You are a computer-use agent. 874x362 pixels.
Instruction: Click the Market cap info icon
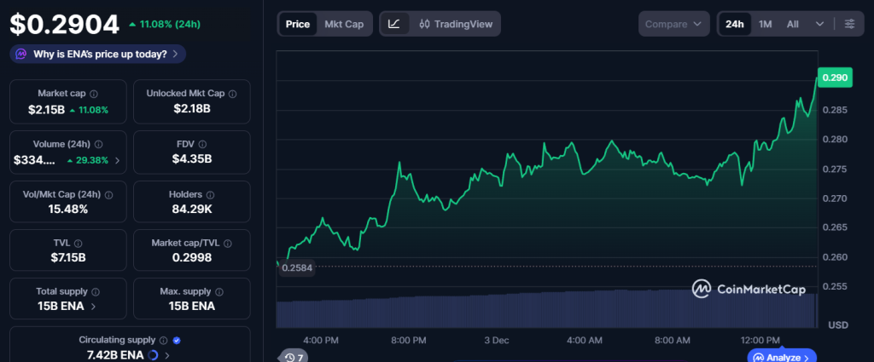pos(94,94)
